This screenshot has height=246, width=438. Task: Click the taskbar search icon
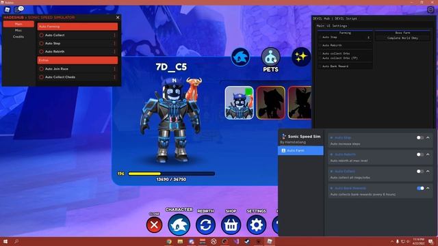pyautogui.click(x=16, y=241)
